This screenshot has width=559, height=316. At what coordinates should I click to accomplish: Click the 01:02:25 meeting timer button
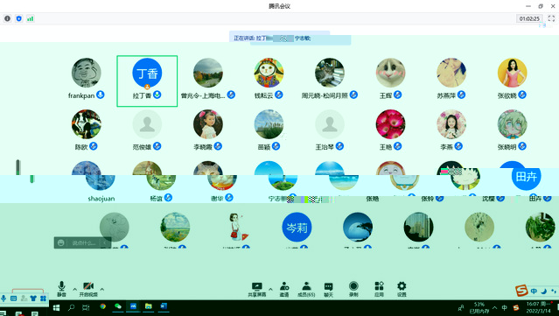click(529, 18)
